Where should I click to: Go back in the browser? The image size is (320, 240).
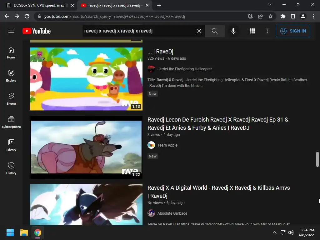7,16
